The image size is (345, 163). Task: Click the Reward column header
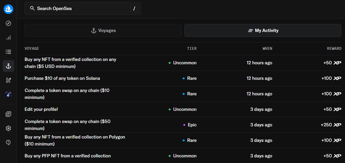click(334, 48)
